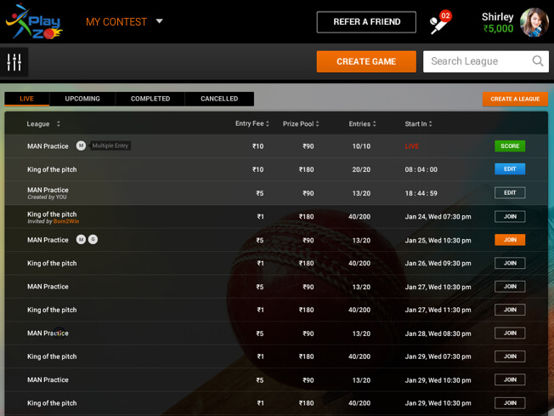This screenshot has width=554, height=416.
Task: Click blue EDIT button for King of the pitch
Action: (510, 169)
